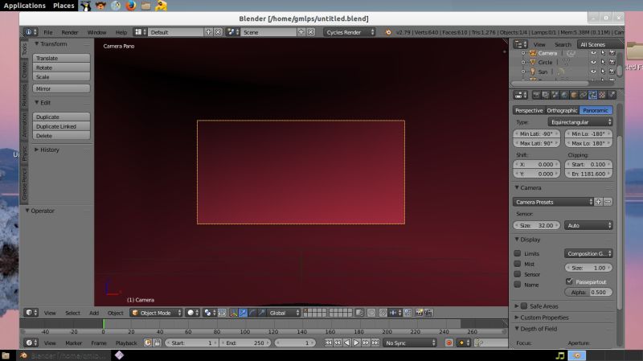Click the Duplicate Linked button
This screenshot has height=361, width=643.
pos(61,126)
